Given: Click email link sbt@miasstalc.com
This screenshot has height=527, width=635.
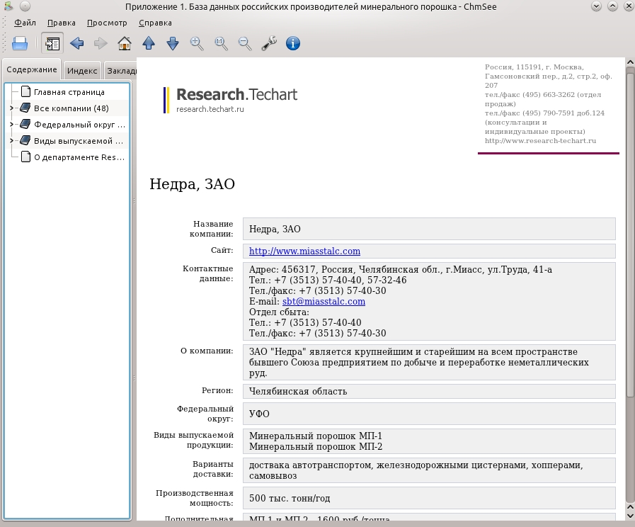Looking at the screenshot, I should [324, 301].
